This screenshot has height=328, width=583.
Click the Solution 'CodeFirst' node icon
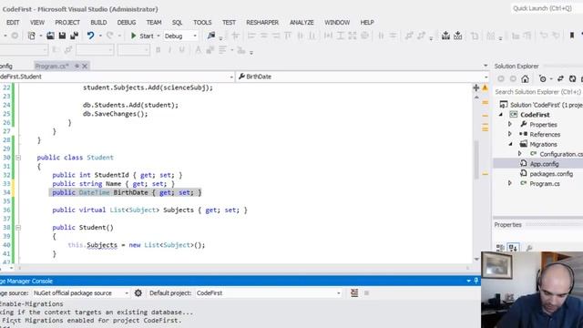(x=504, y=105)
